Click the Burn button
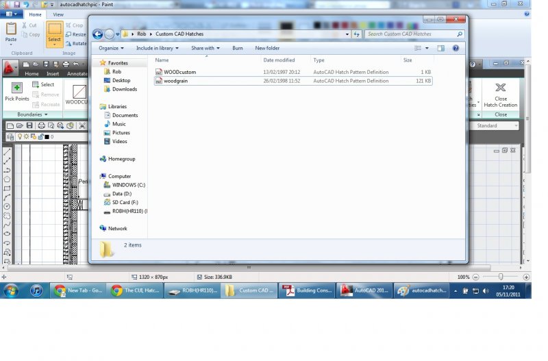This screenshot has width=548, height=361. point(238,48)
